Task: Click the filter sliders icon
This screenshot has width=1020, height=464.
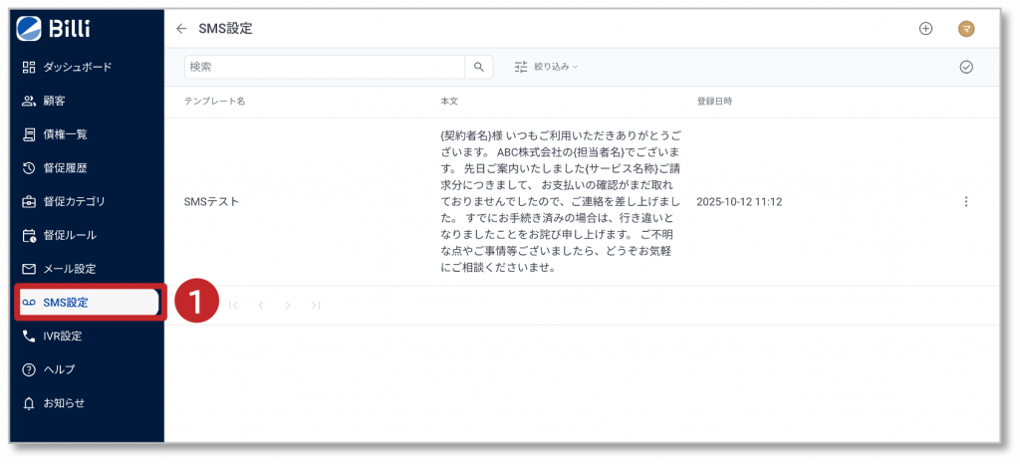Action: 521,67
